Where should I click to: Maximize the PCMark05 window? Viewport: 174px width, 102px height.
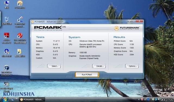pos(133,21)
